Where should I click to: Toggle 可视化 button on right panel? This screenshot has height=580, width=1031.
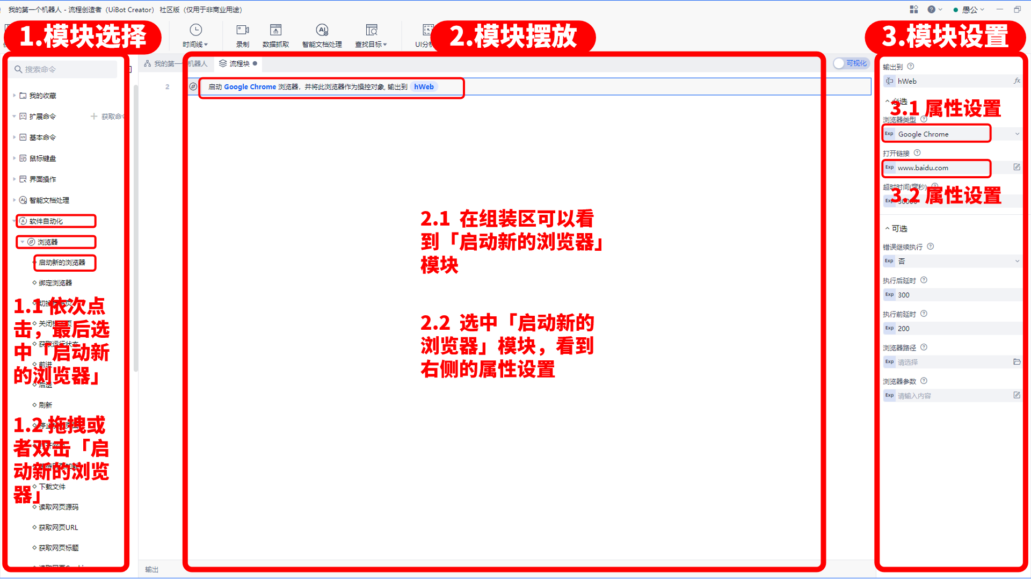click(x=851, y=64)
